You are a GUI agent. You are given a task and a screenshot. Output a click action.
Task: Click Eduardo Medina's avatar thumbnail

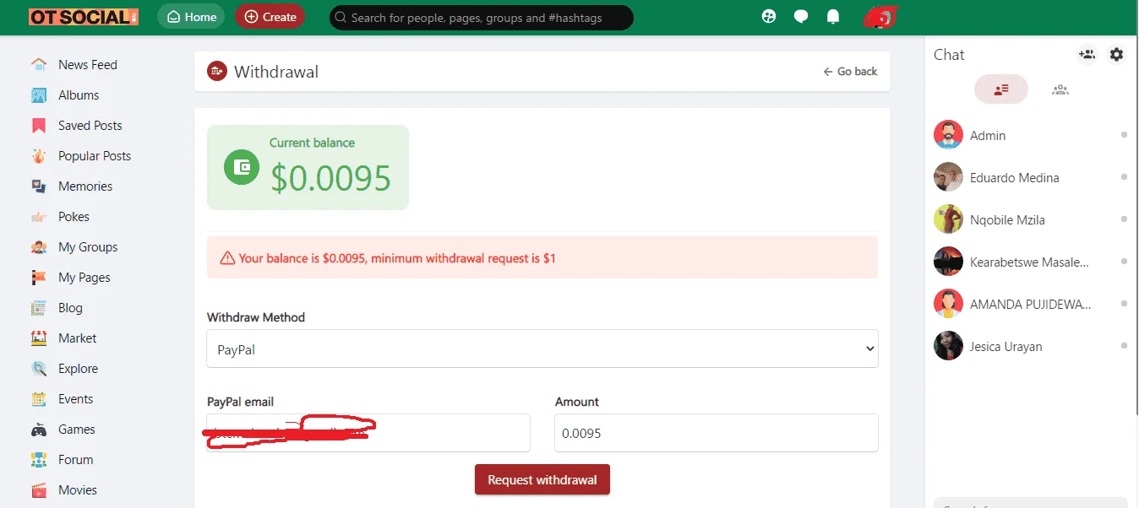pos(948,177)
